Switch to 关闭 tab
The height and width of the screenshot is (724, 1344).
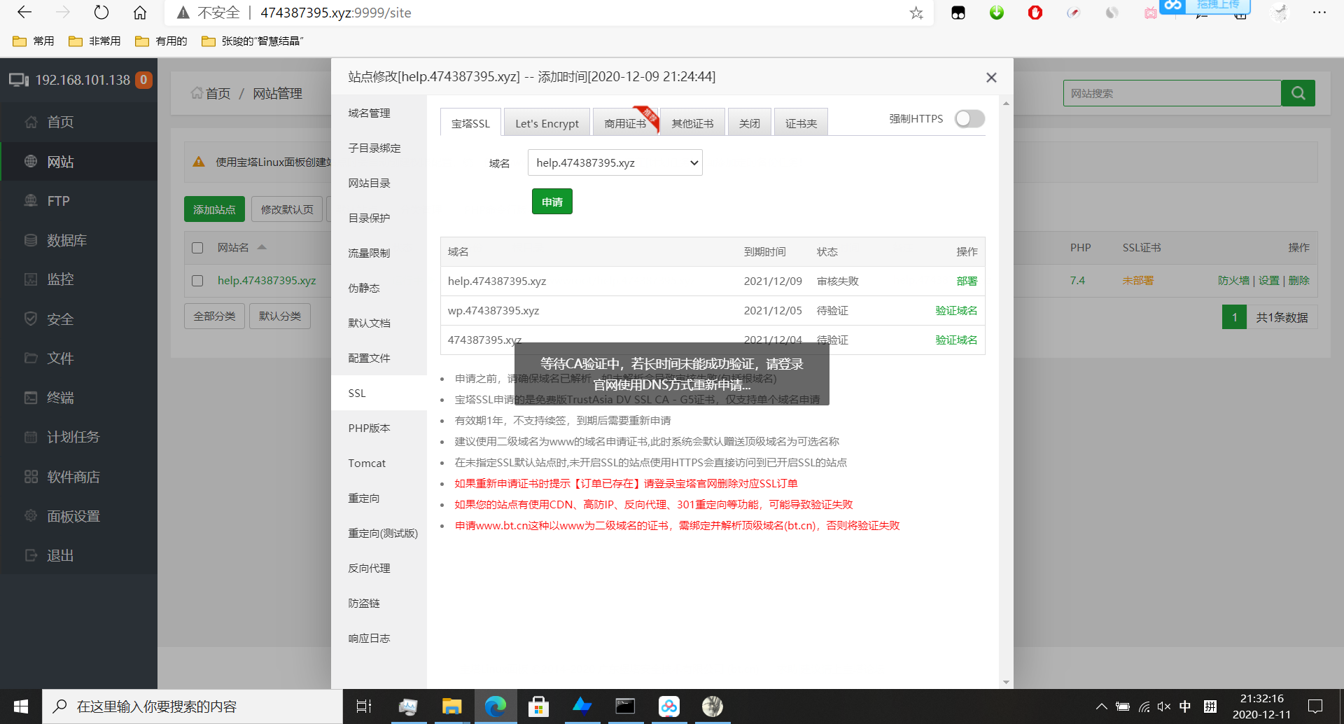750,123
